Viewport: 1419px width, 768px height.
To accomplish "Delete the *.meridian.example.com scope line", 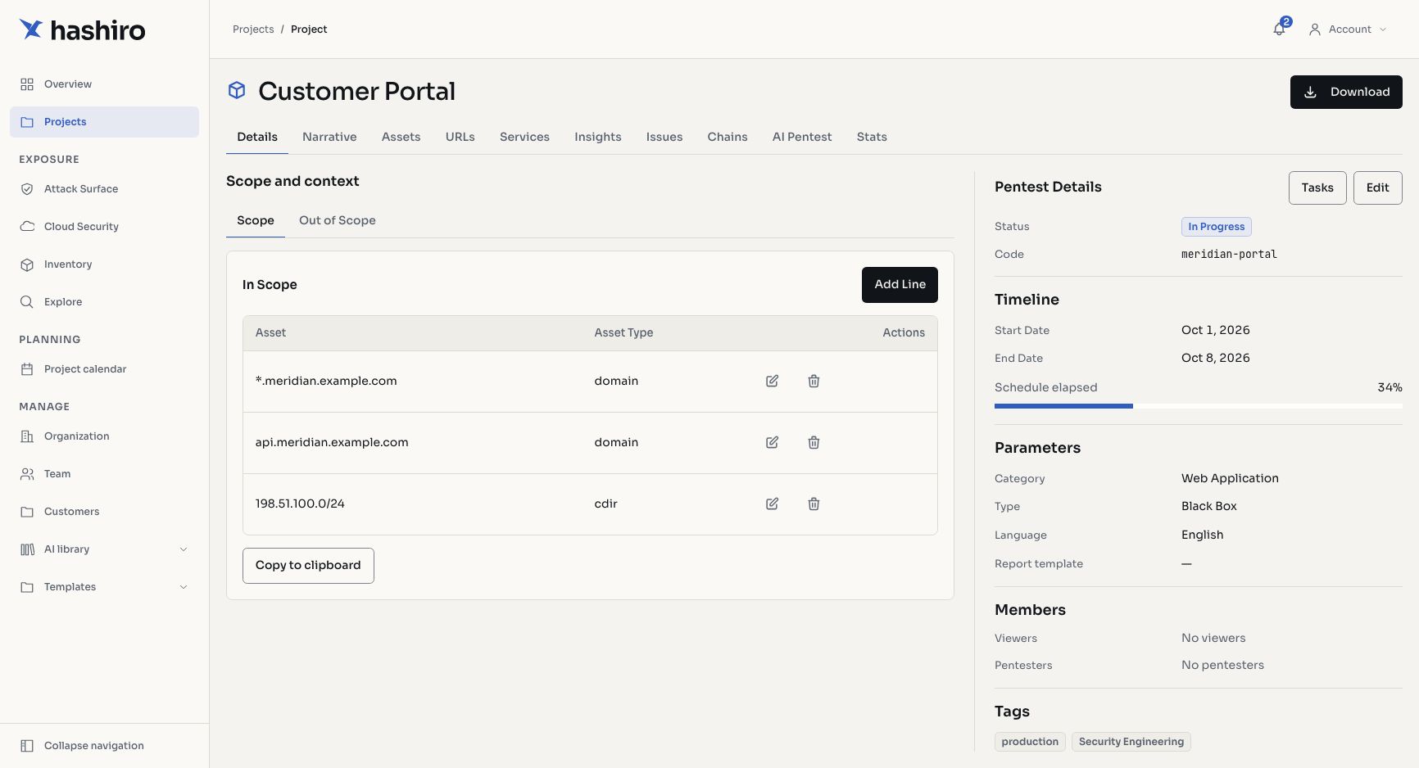I will coord(814,381).
